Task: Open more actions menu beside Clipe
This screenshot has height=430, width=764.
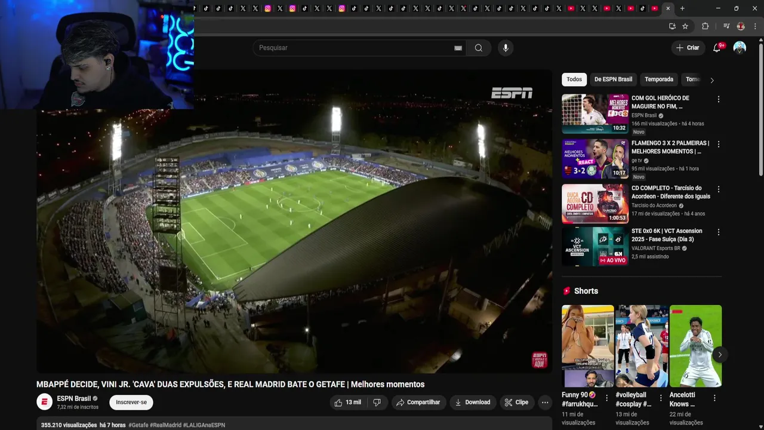Action: click(x=545, y=403)
